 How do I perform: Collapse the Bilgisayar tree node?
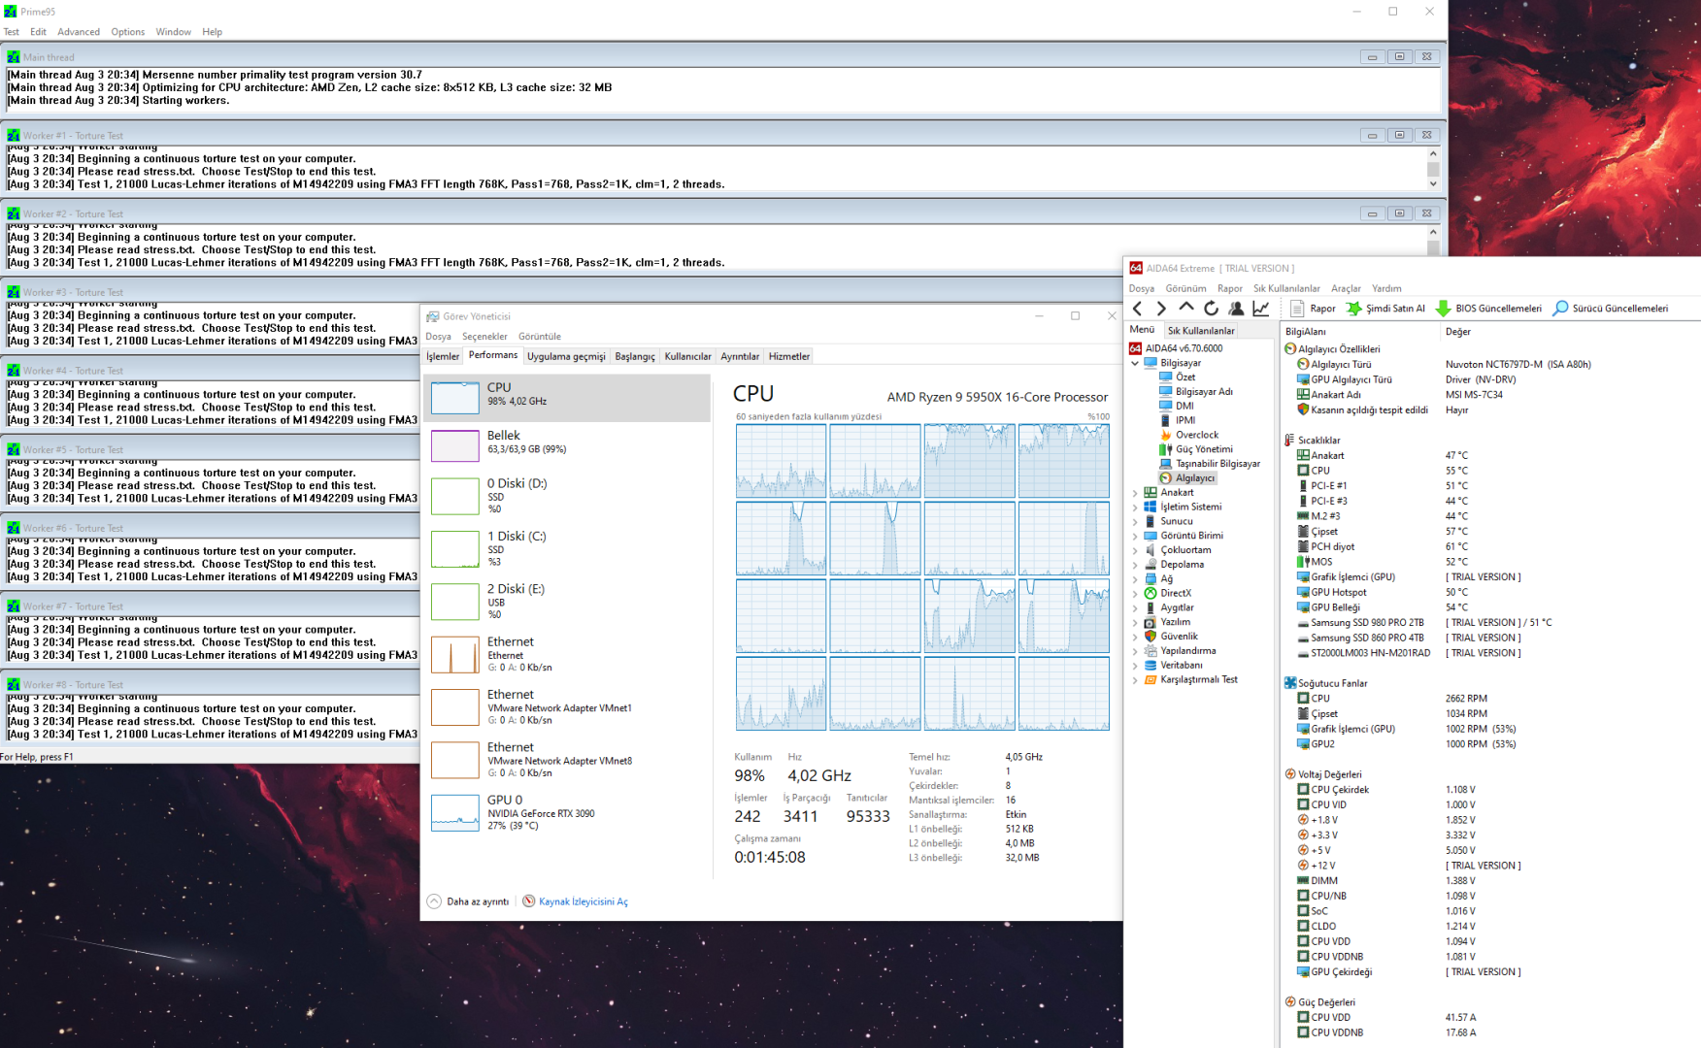coord(1135,363)
